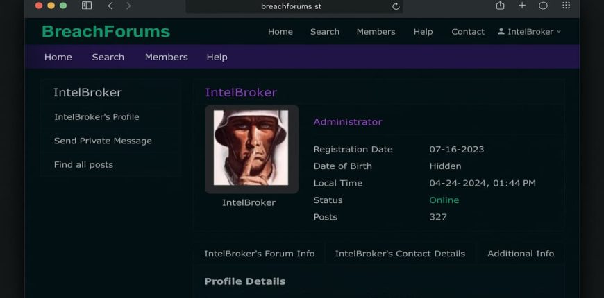Reload the page using the refresh icon
Image resolution: width=604 pixels, height=298 pixels.
click(396, 6)
